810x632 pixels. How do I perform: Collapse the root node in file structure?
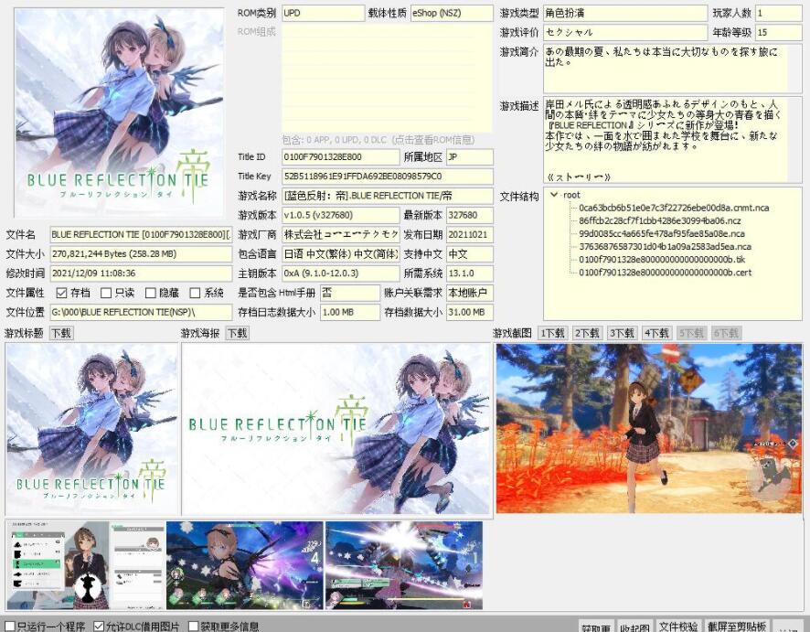554,195
